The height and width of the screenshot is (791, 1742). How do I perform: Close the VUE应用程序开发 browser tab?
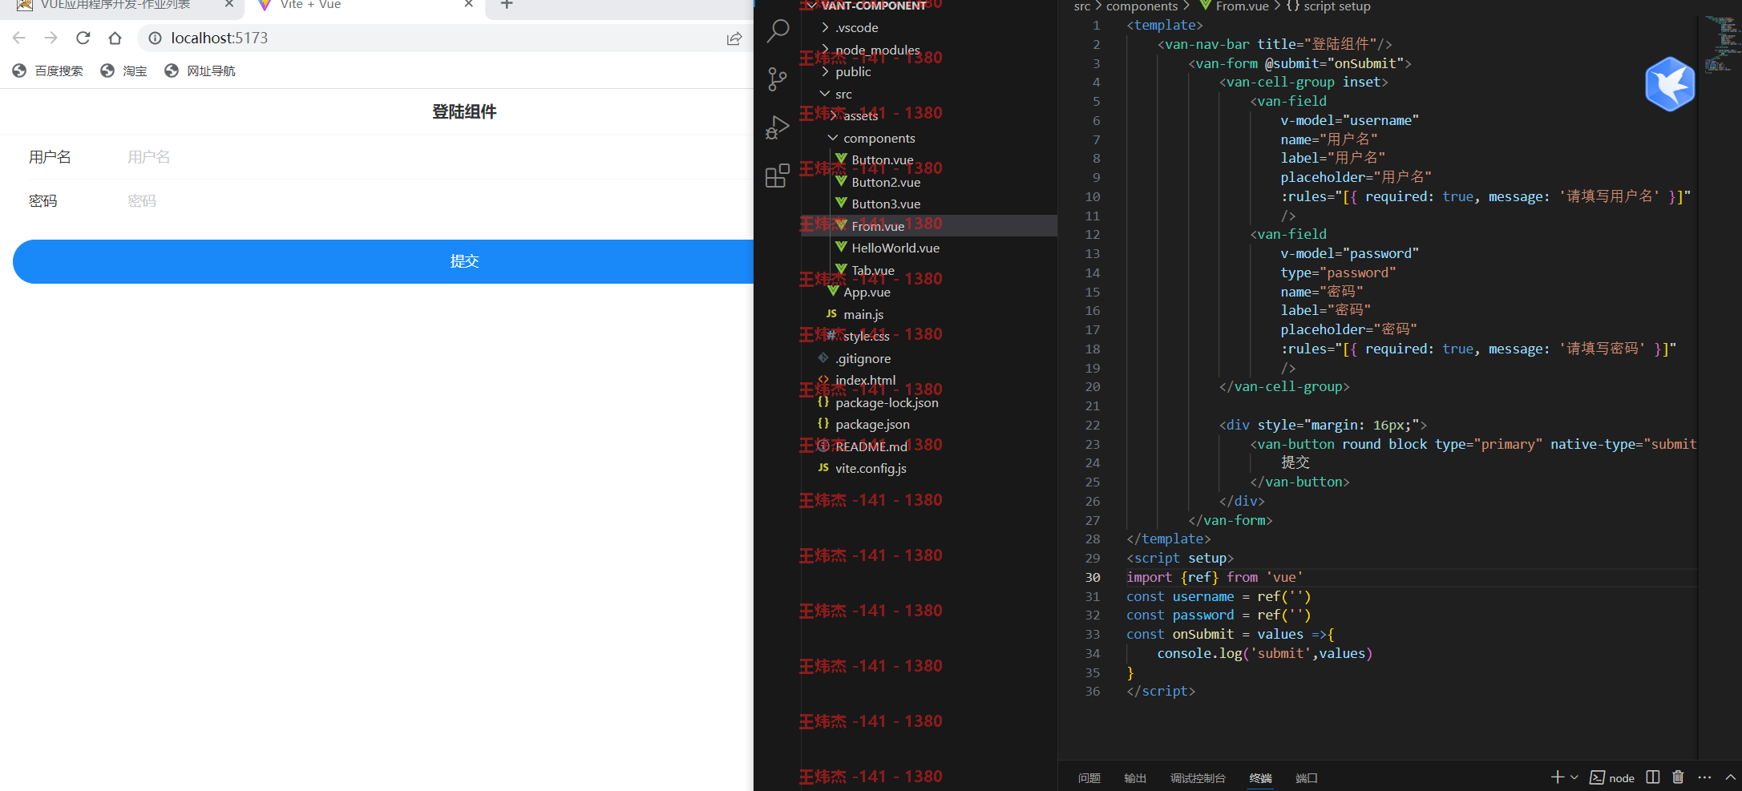click(x=229, y=5)
